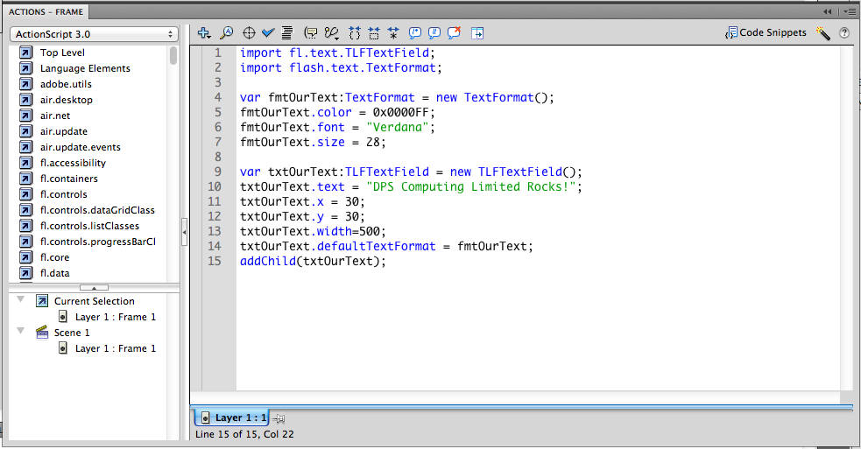Image resolution: width=861 pixels, height=449 pixels.
Task: Click the Auto format icon
Action: tap(286, 33)
